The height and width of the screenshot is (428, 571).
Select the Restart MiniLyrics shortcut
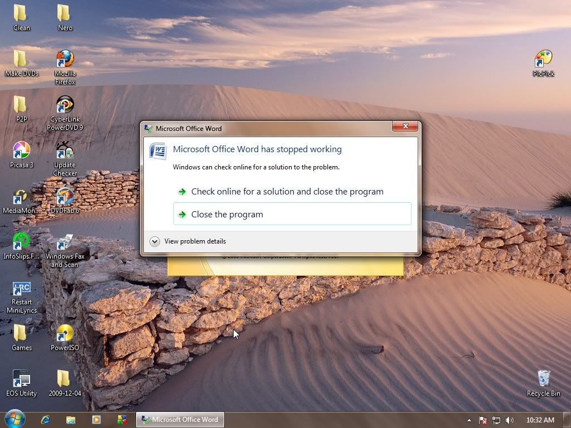[22, 298]
